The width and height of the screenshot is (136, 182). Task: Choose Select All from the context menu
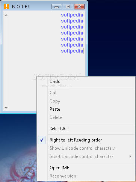86,129
